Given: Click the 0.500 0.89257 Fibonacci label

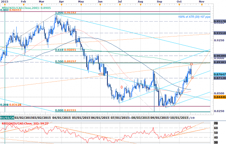Looking at the screenshot, I should tap(66, 61).
